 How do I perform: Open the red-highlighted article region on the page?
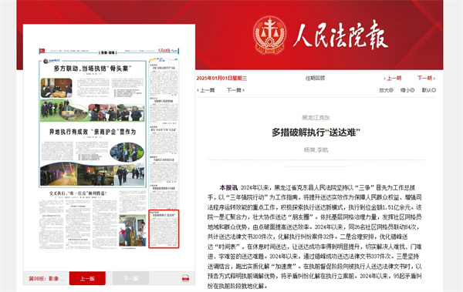pyautogui.click(x=164, y=229)
